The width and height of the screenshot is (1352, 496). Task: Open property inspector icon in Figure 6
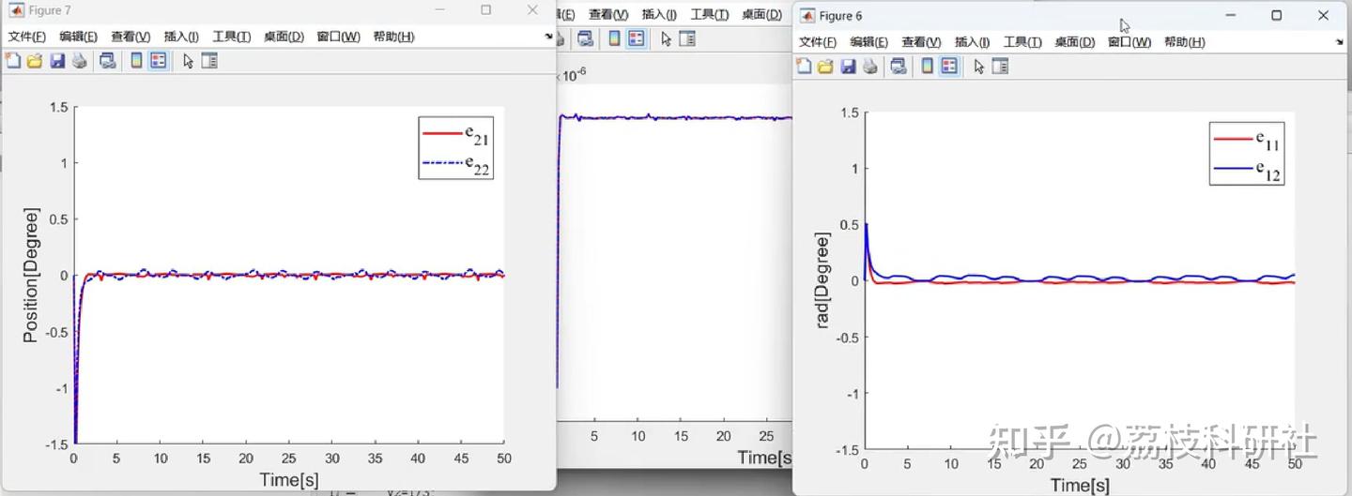(x=1000, y=66)
